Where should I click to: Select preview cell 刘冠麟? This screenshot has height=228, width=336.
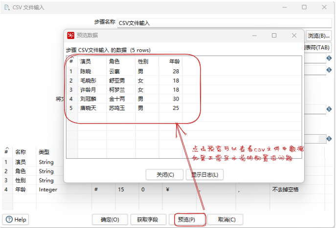(x=88, y=99)
